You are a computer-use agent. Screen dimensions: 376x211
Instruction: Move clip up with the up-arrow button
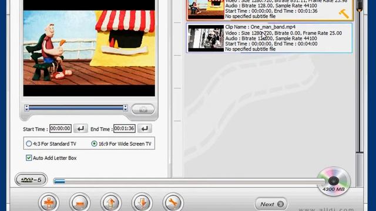point(111,203)
